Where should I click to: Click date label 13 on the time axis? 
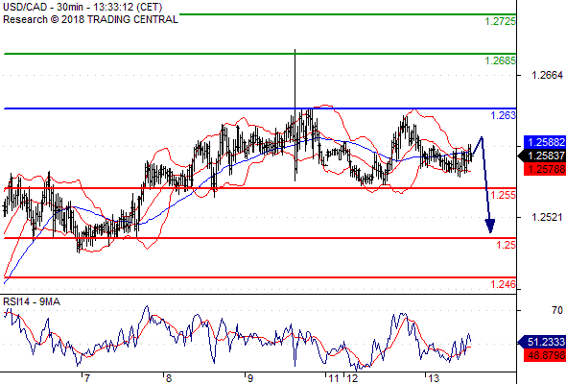[434, 378]
